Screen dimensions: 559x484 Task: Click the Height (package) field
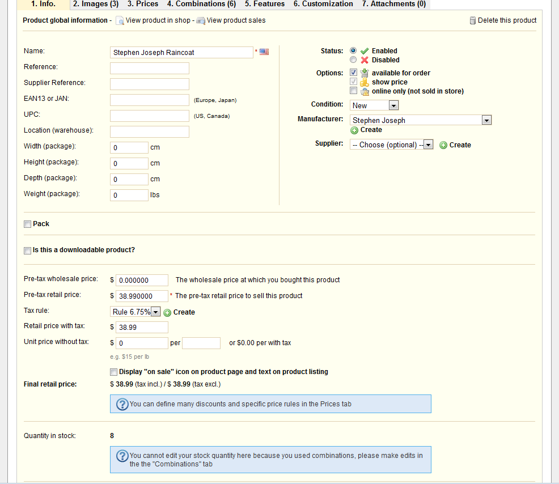click(x=129, y=163)
